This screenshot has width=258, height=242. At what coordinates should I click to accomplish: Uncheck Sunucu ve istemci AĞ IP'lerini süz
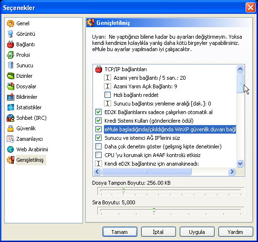tap(98, 138)
